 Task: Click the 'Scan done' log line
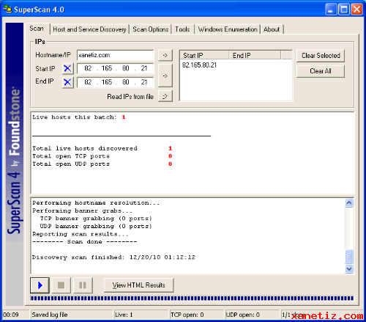[x=85, y=242]
